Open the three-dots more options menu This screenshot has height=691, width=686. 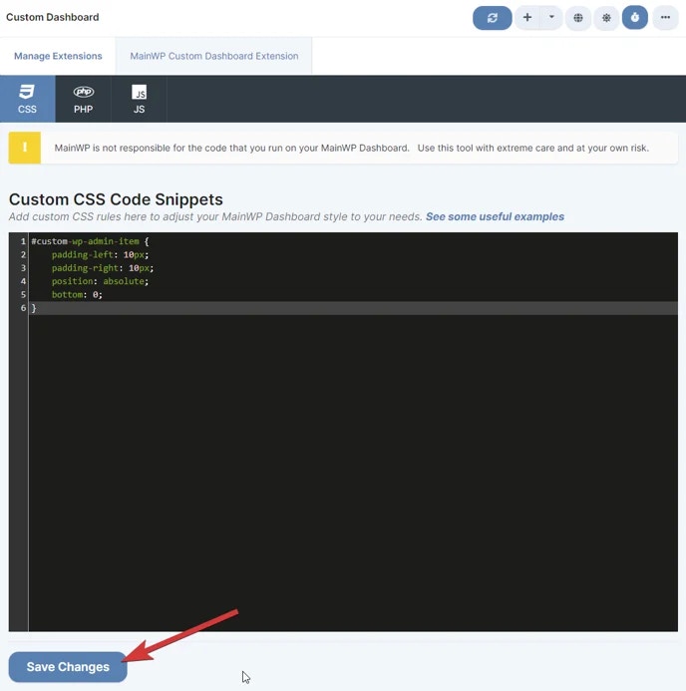(x=665, y=18)
